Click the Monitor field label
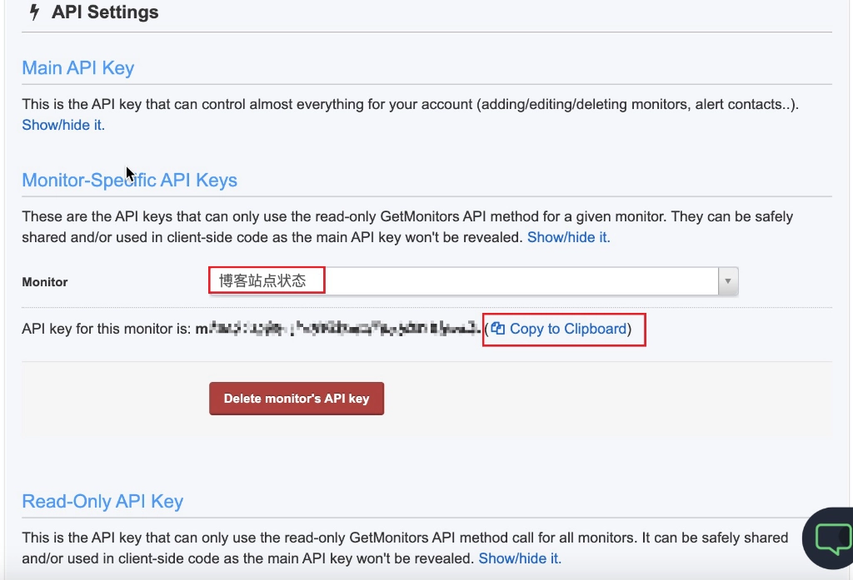 click(x=45, y=282)
